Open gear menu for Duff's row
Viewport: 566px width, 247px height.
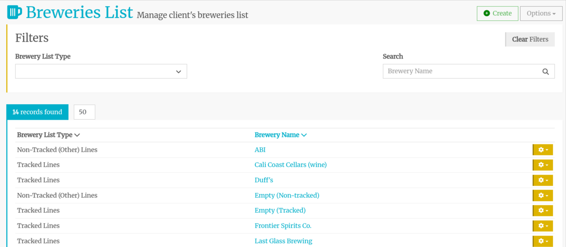pos(543,180)
